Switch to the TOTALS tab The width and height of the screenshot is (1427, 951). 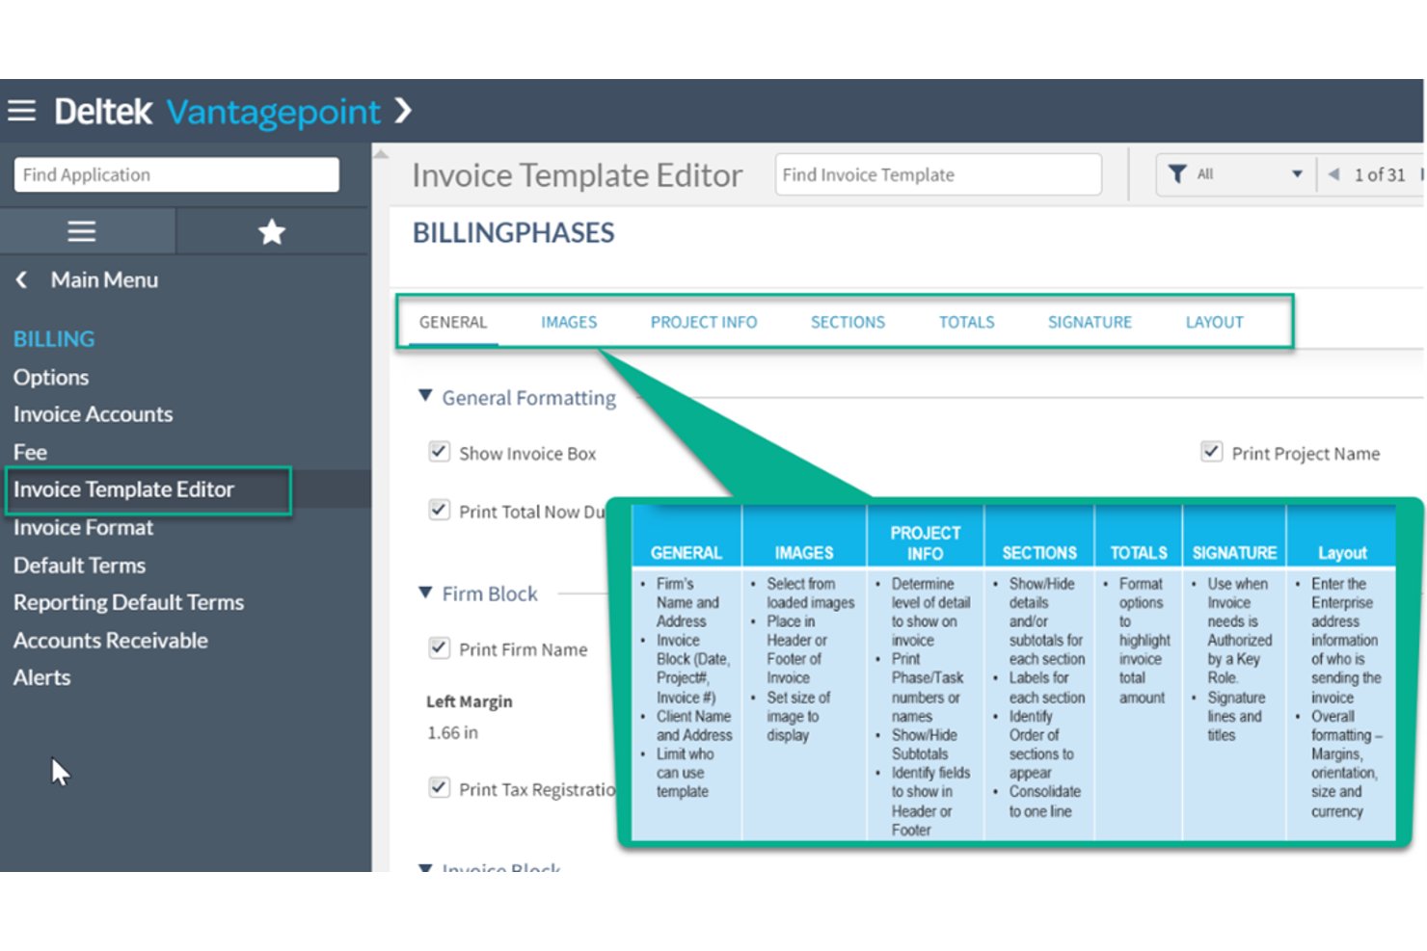(967, 322)
